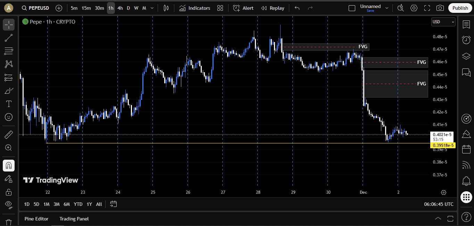Viewport: 474px width, 226px height.
Task: Select the crosshair cursor tool
Action: click(9, 25)
